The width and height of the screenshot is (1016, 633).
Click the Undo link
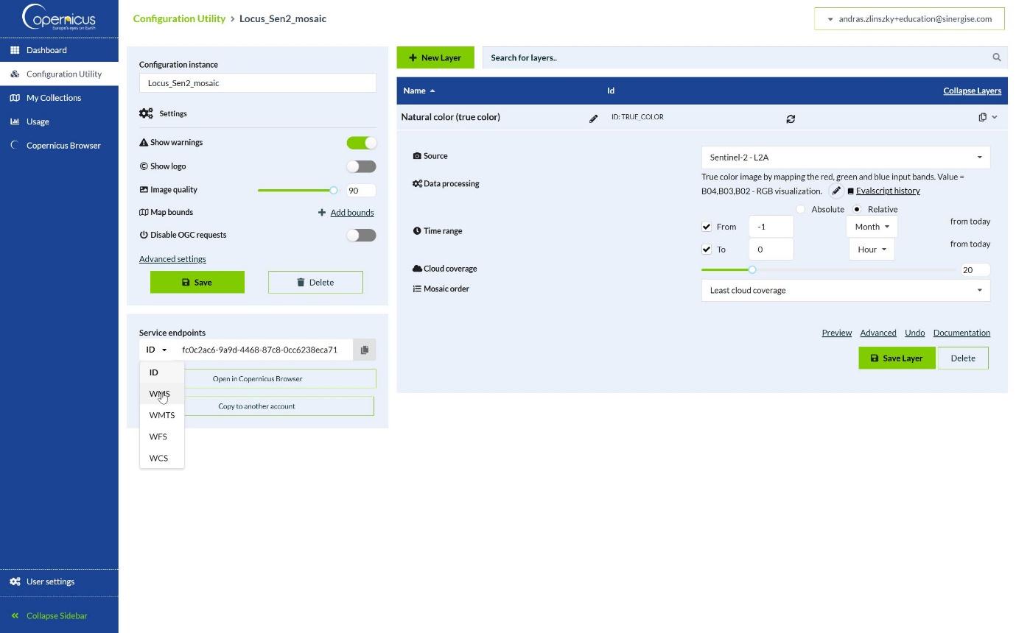point(914,333)
